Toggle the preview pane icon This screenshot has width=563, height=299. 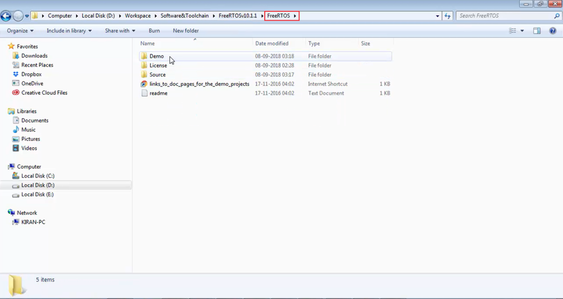(x=536, y=30)
